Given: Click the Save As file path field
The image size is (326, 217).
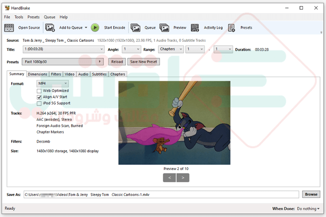Looking at the screenshot, I should (161, 195).
